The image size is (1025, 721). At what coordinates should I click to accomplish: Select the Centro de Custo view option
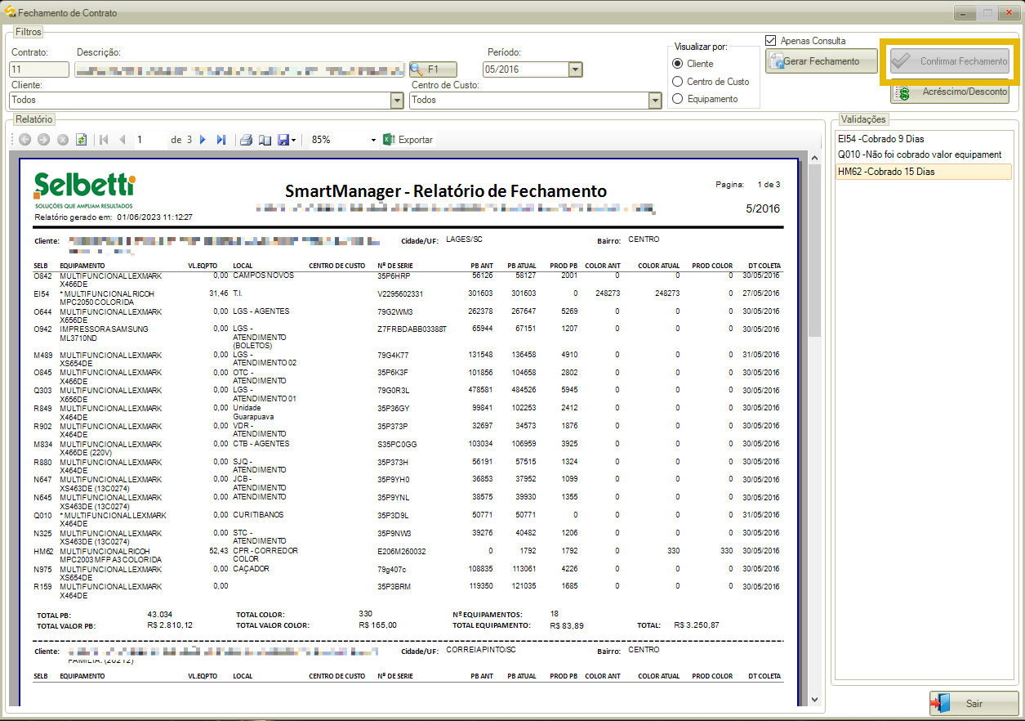pos(677,82)
